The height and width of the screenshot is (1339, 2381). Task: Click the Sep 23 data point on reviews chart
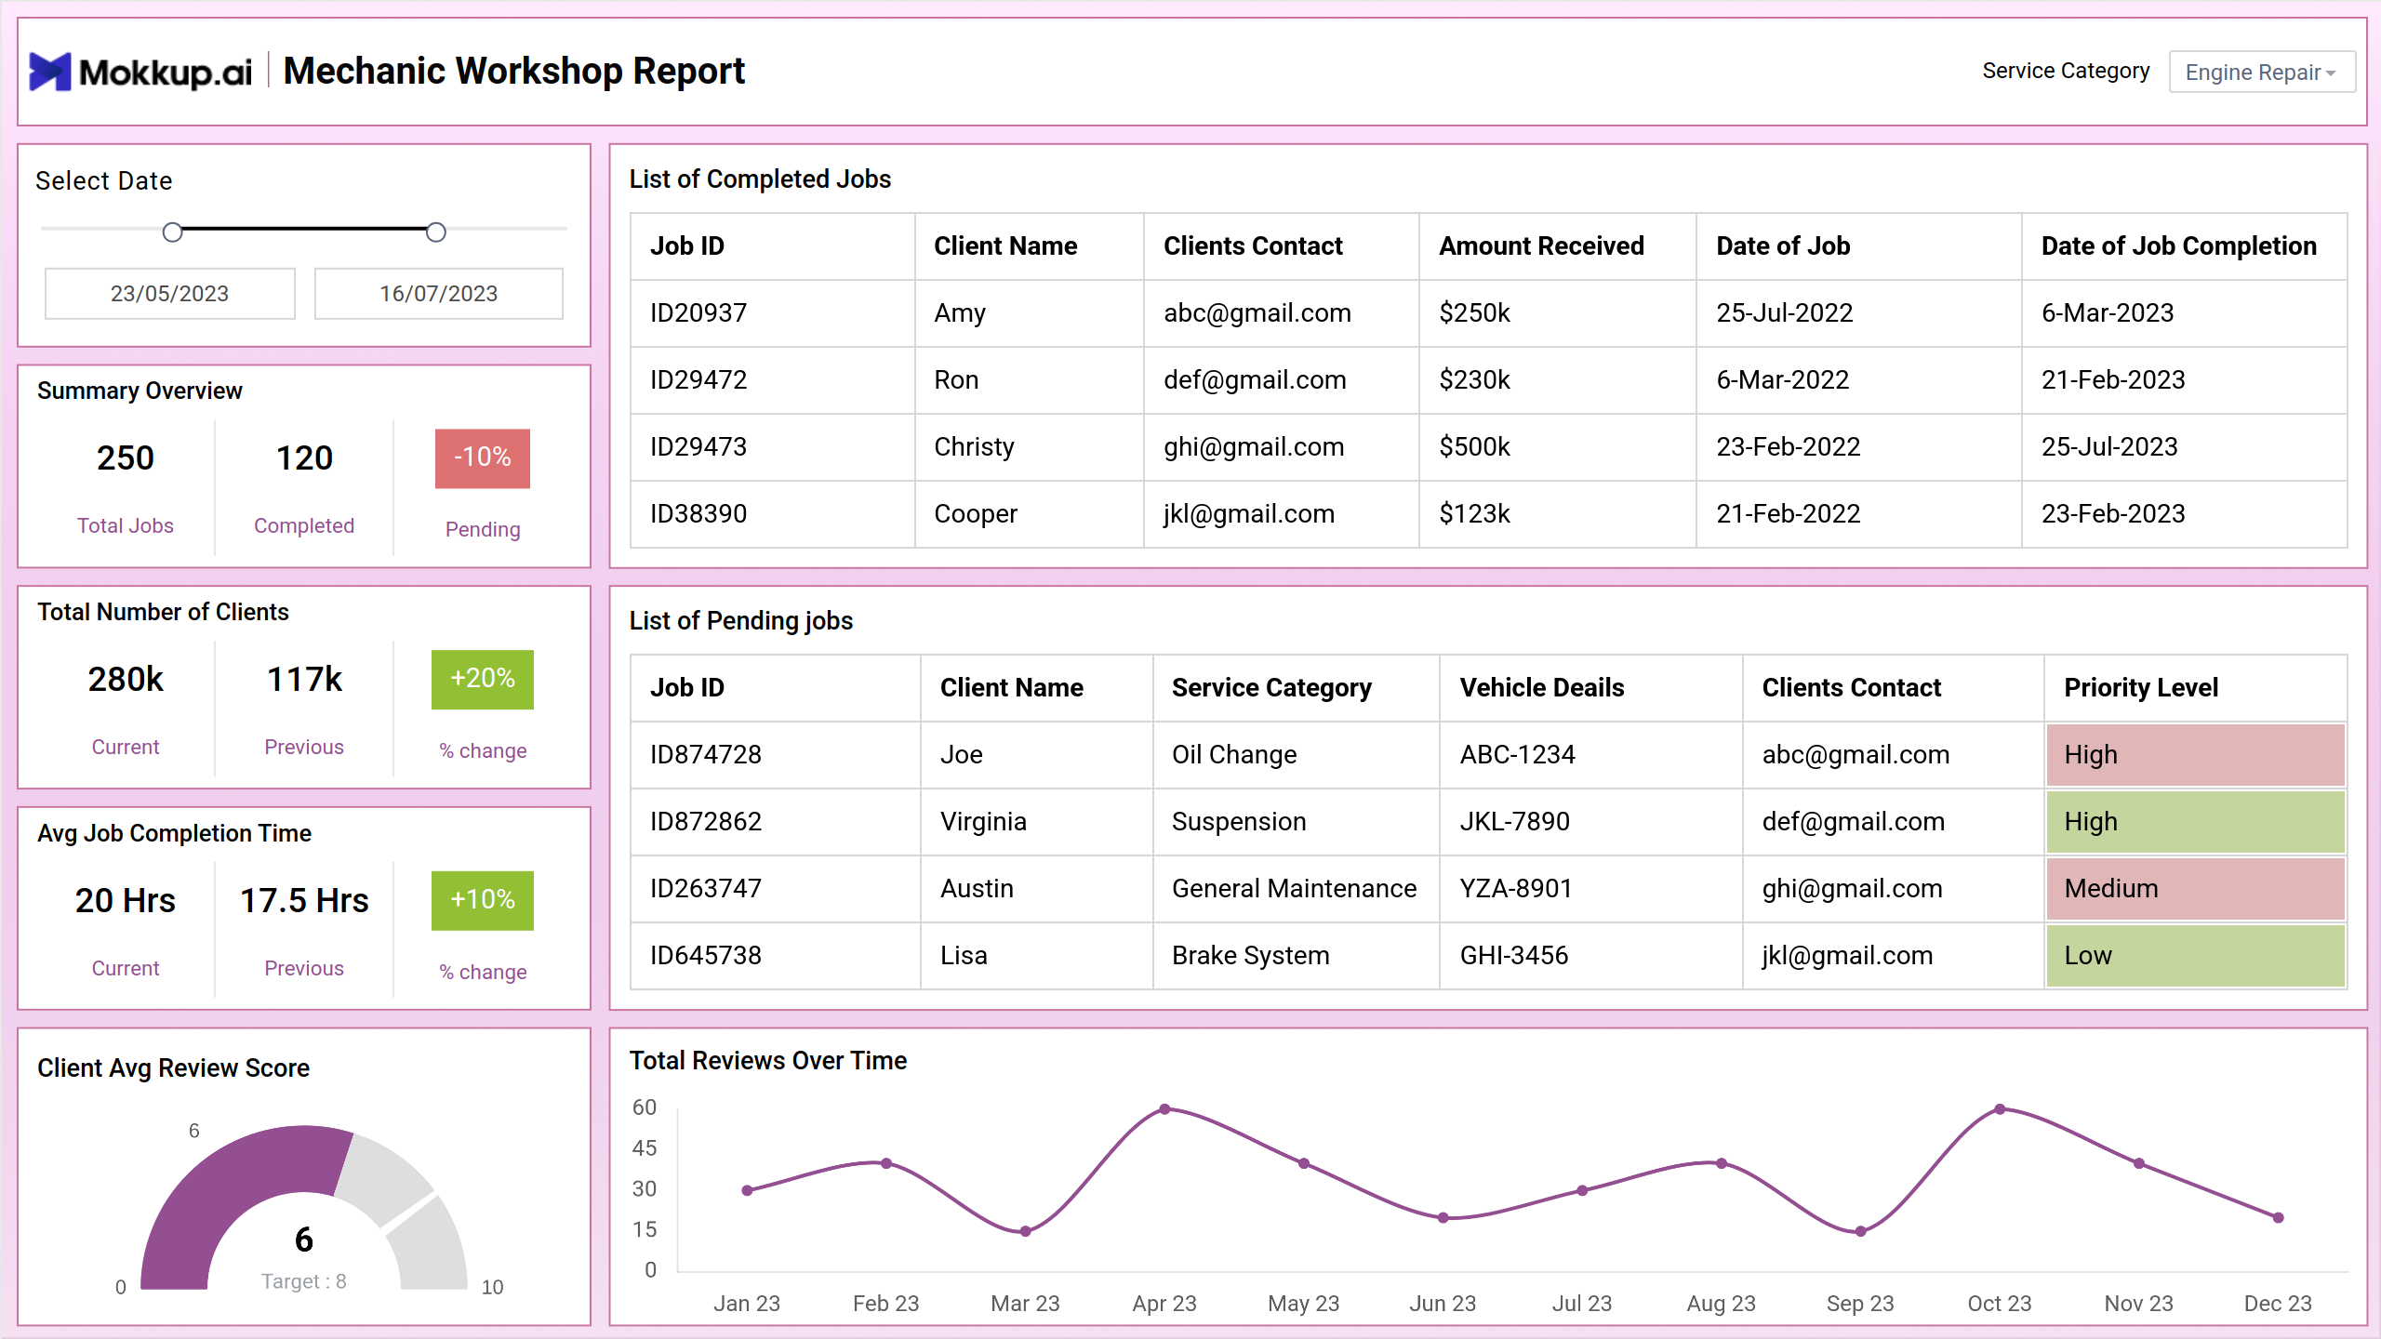1860,1231
